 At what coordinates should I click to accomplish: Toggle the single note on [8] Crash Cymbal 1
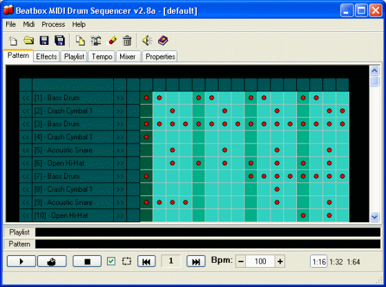pyautogui.click(x=277, y=189)
